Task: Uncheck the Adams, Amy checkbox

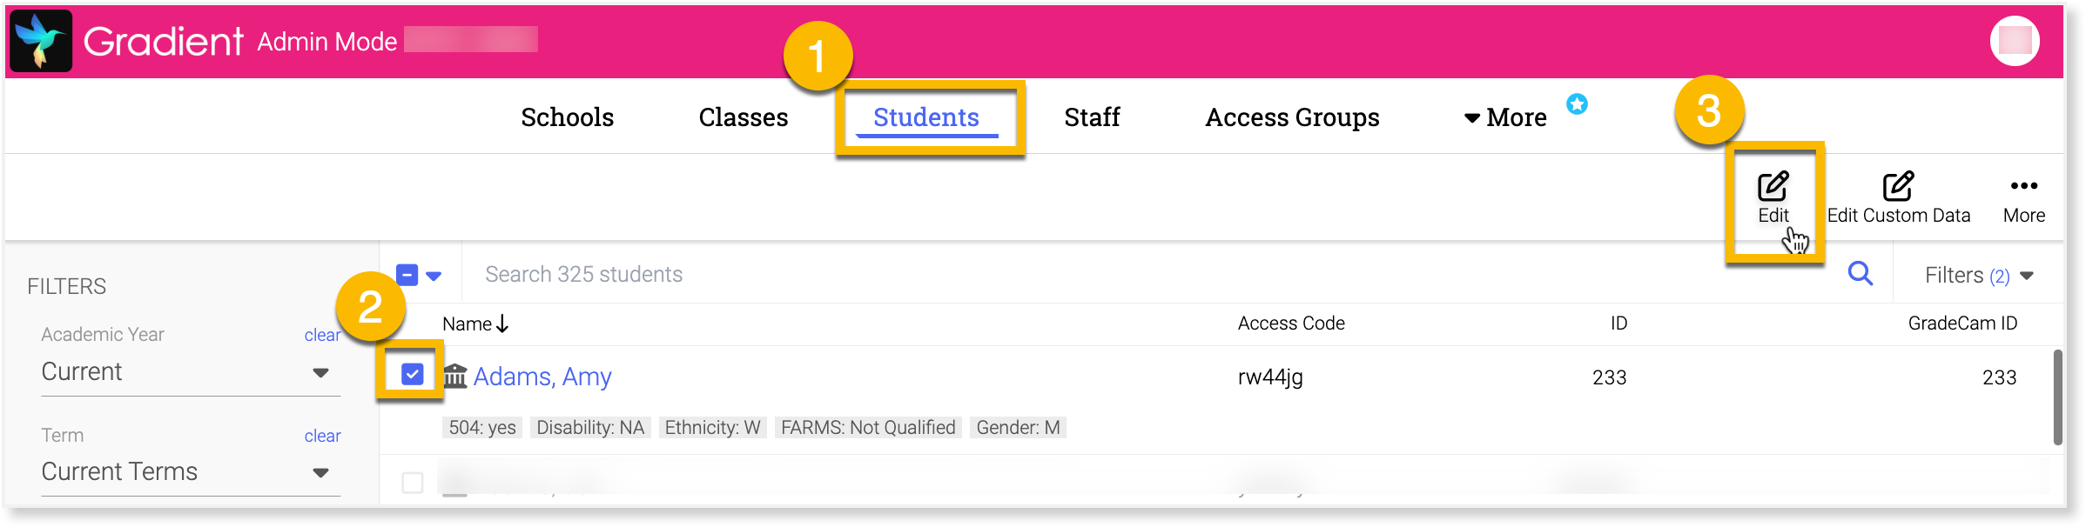Action: pyautogui.click(x=413, y=374)
